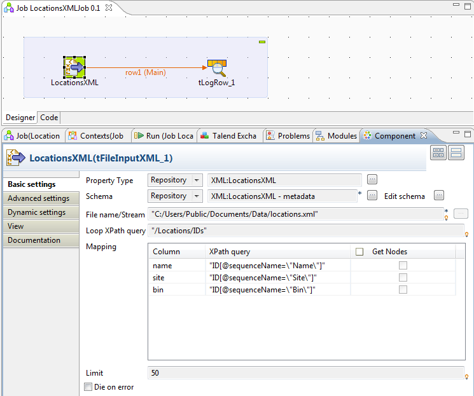Maximize the Component view pane
Image resolution: width=474 pixels, height=396 pixels.
click(468, 134)
